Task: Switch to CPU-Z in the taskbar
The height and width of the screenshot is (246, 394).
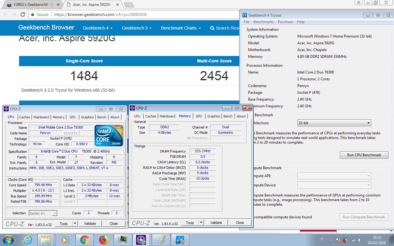Action: pos(141,240)
